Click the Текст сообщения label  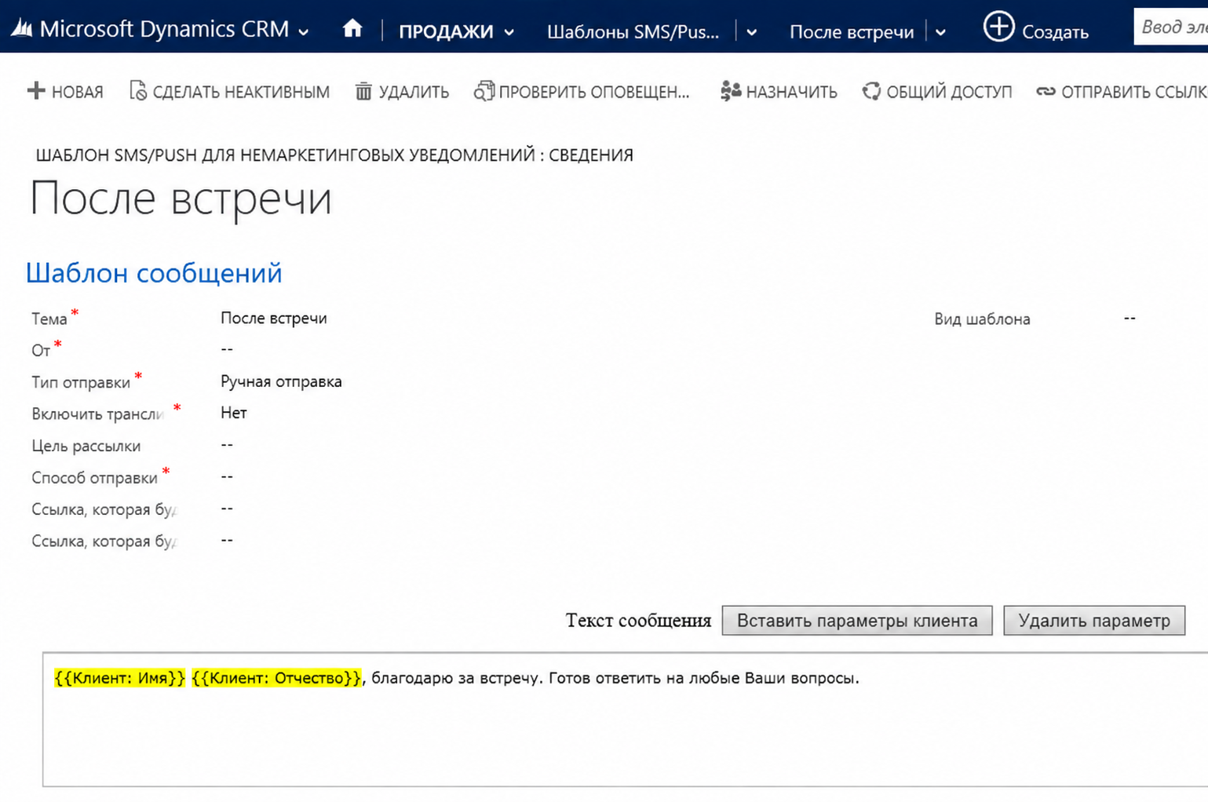click(638, 621)
